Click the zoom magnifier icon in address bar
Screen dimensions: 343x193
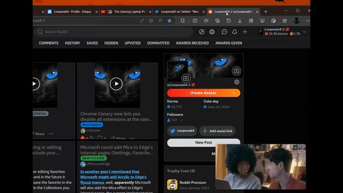pyautogui.click(x=141, y=20)
